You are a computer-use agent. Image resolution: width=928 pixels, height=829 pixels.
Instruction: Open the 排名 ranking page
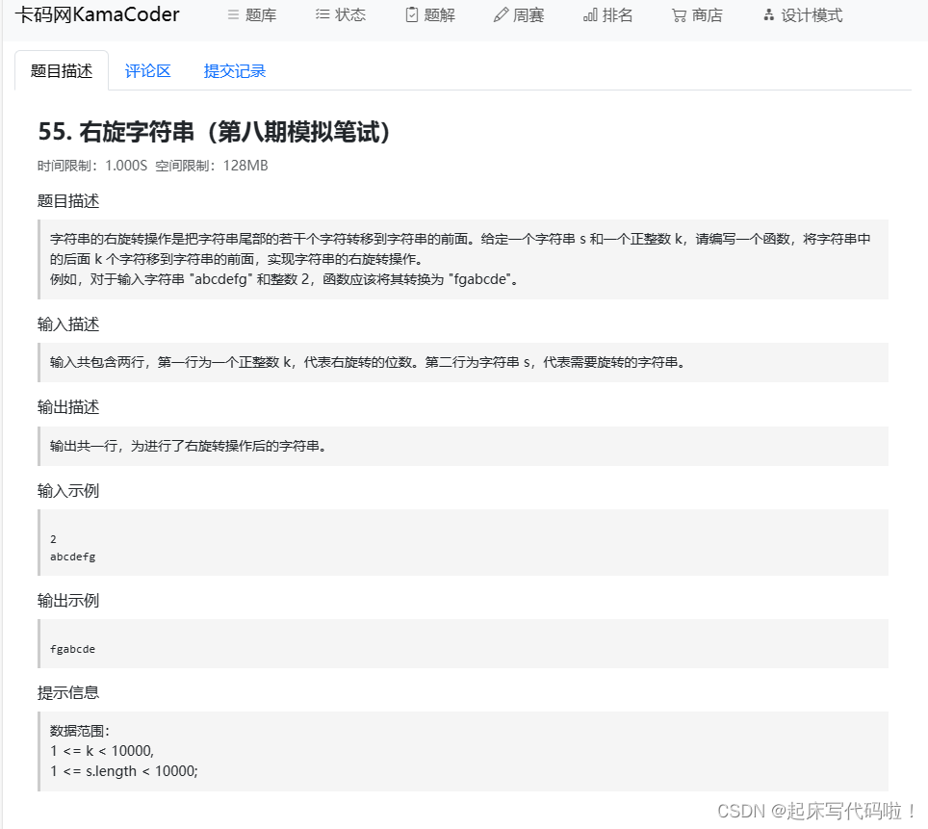click(608, 14)
